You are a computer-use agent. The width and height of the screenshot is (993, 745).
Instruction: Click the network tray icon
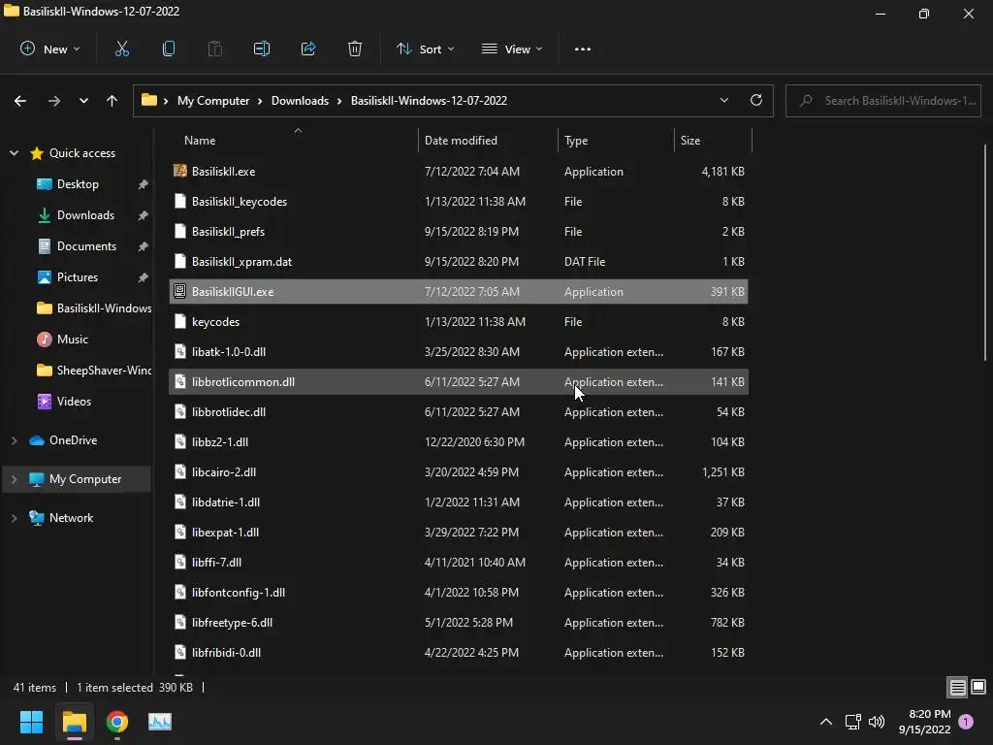pos(852,722)
